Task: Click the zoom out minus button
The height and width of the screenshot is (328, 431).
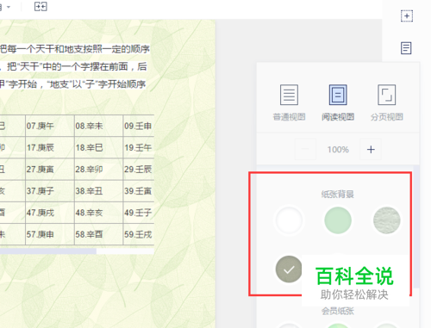Action: pos(305,149)
